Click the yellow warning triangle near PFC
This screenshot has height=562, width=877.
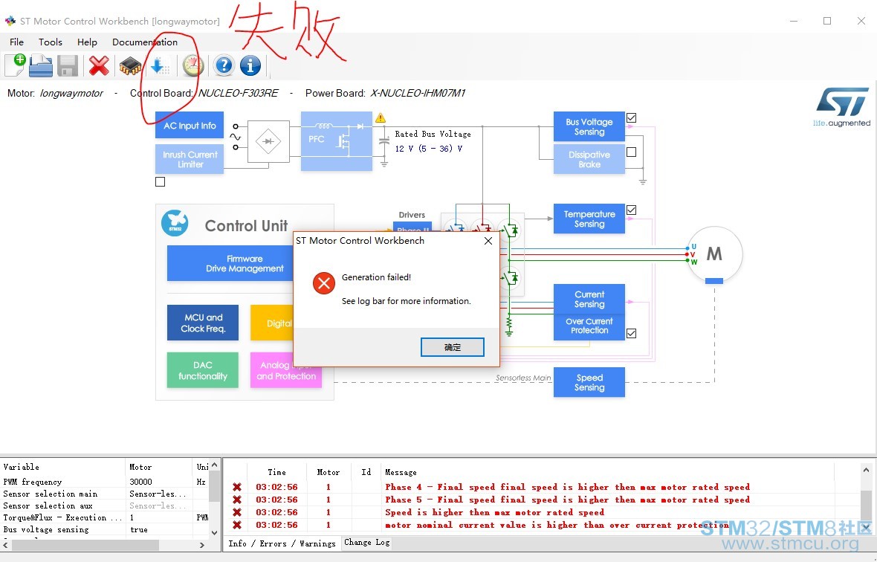tap(381, 118)
